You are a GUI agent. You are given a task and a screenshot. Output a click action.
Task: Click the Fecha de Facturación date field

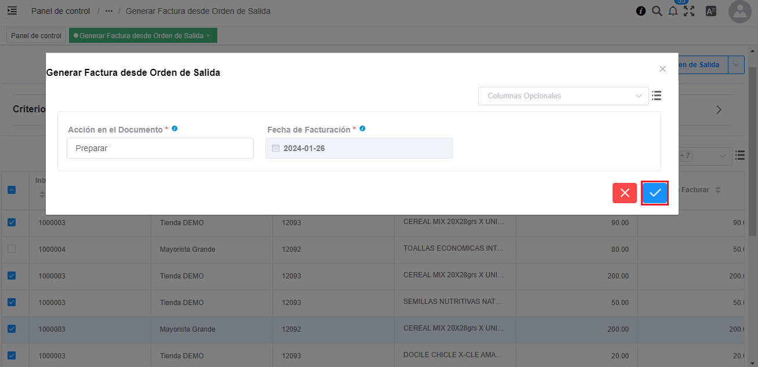tap(359, 148)
